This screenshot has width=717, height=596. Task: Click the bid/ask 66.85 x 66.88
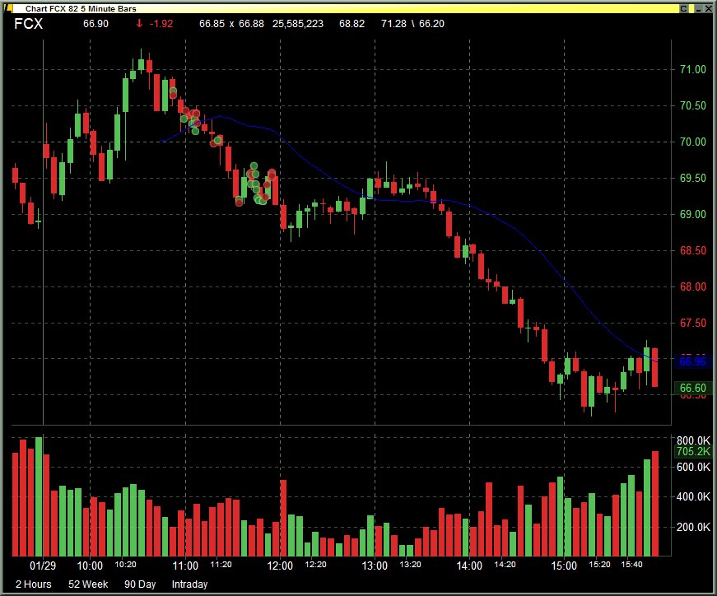(x=231, y=24)
